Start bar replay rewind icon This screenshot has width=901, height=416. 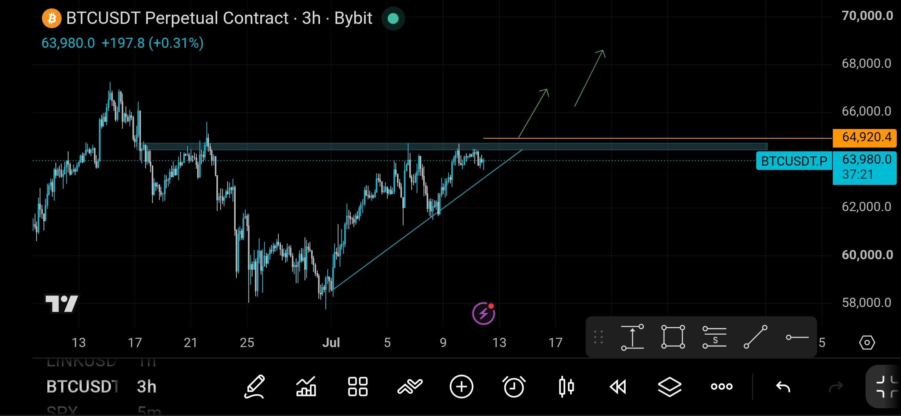pyautogui.click(x=618, y=386)
